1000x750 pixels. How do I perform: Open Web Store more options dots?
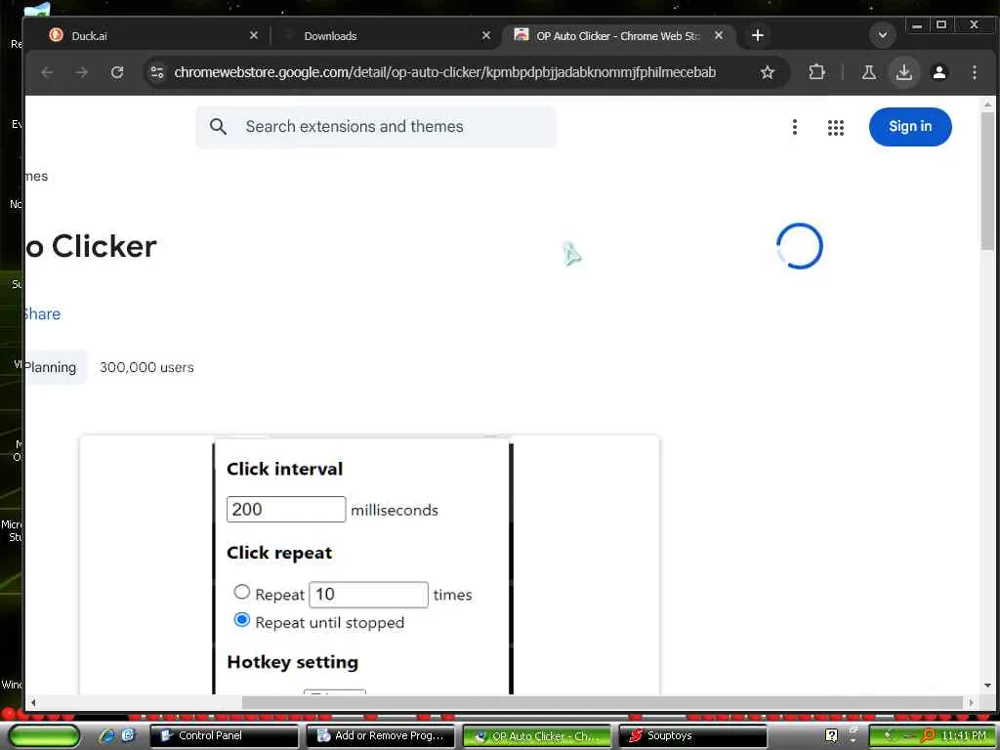click(x=795, y=127)
